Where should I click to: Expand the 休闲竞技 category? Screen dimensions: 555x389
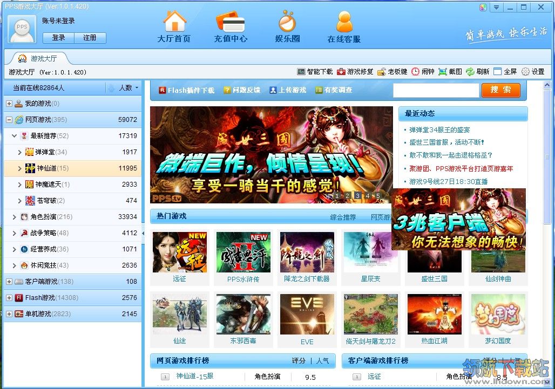pos(15,265)
